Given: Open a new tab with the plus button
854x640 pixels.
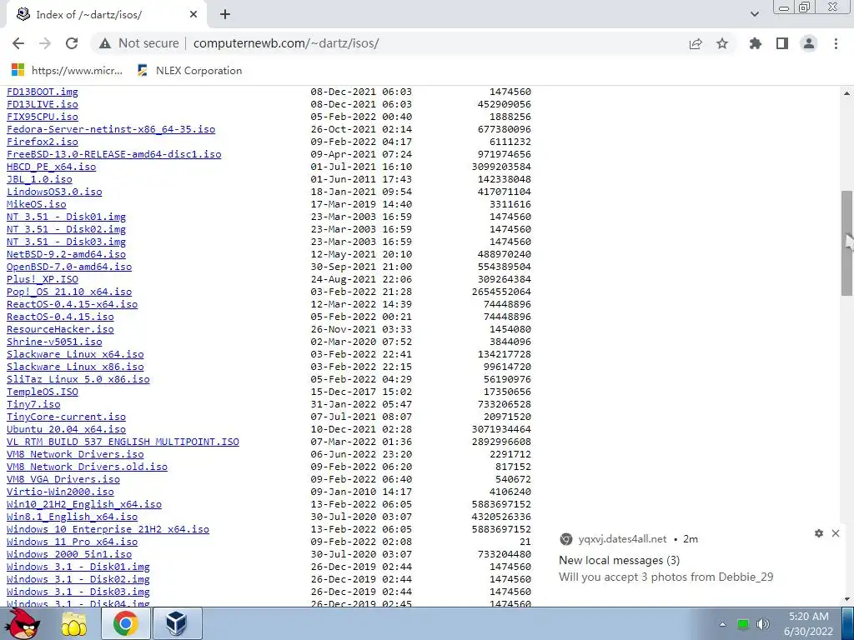Looking at the screenshot, I should [225, 15].
